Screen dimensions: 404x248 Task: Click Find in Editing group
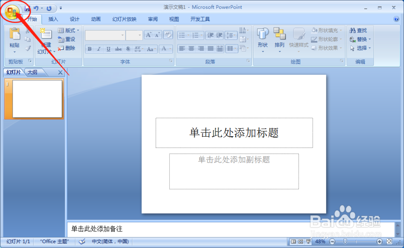pos(358,30)
